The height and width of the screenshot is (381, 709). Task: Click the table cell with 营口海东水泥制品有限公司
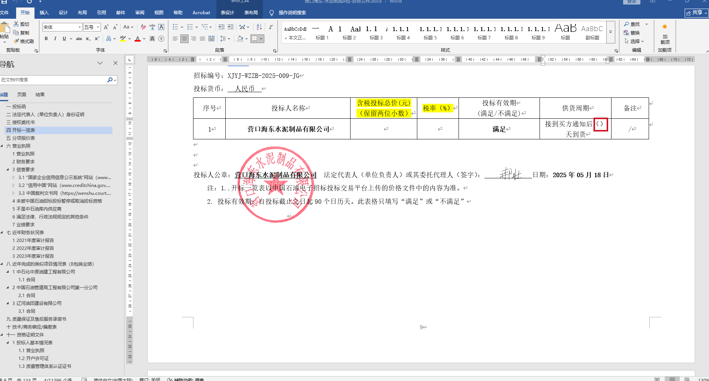[x=288, y=129]
